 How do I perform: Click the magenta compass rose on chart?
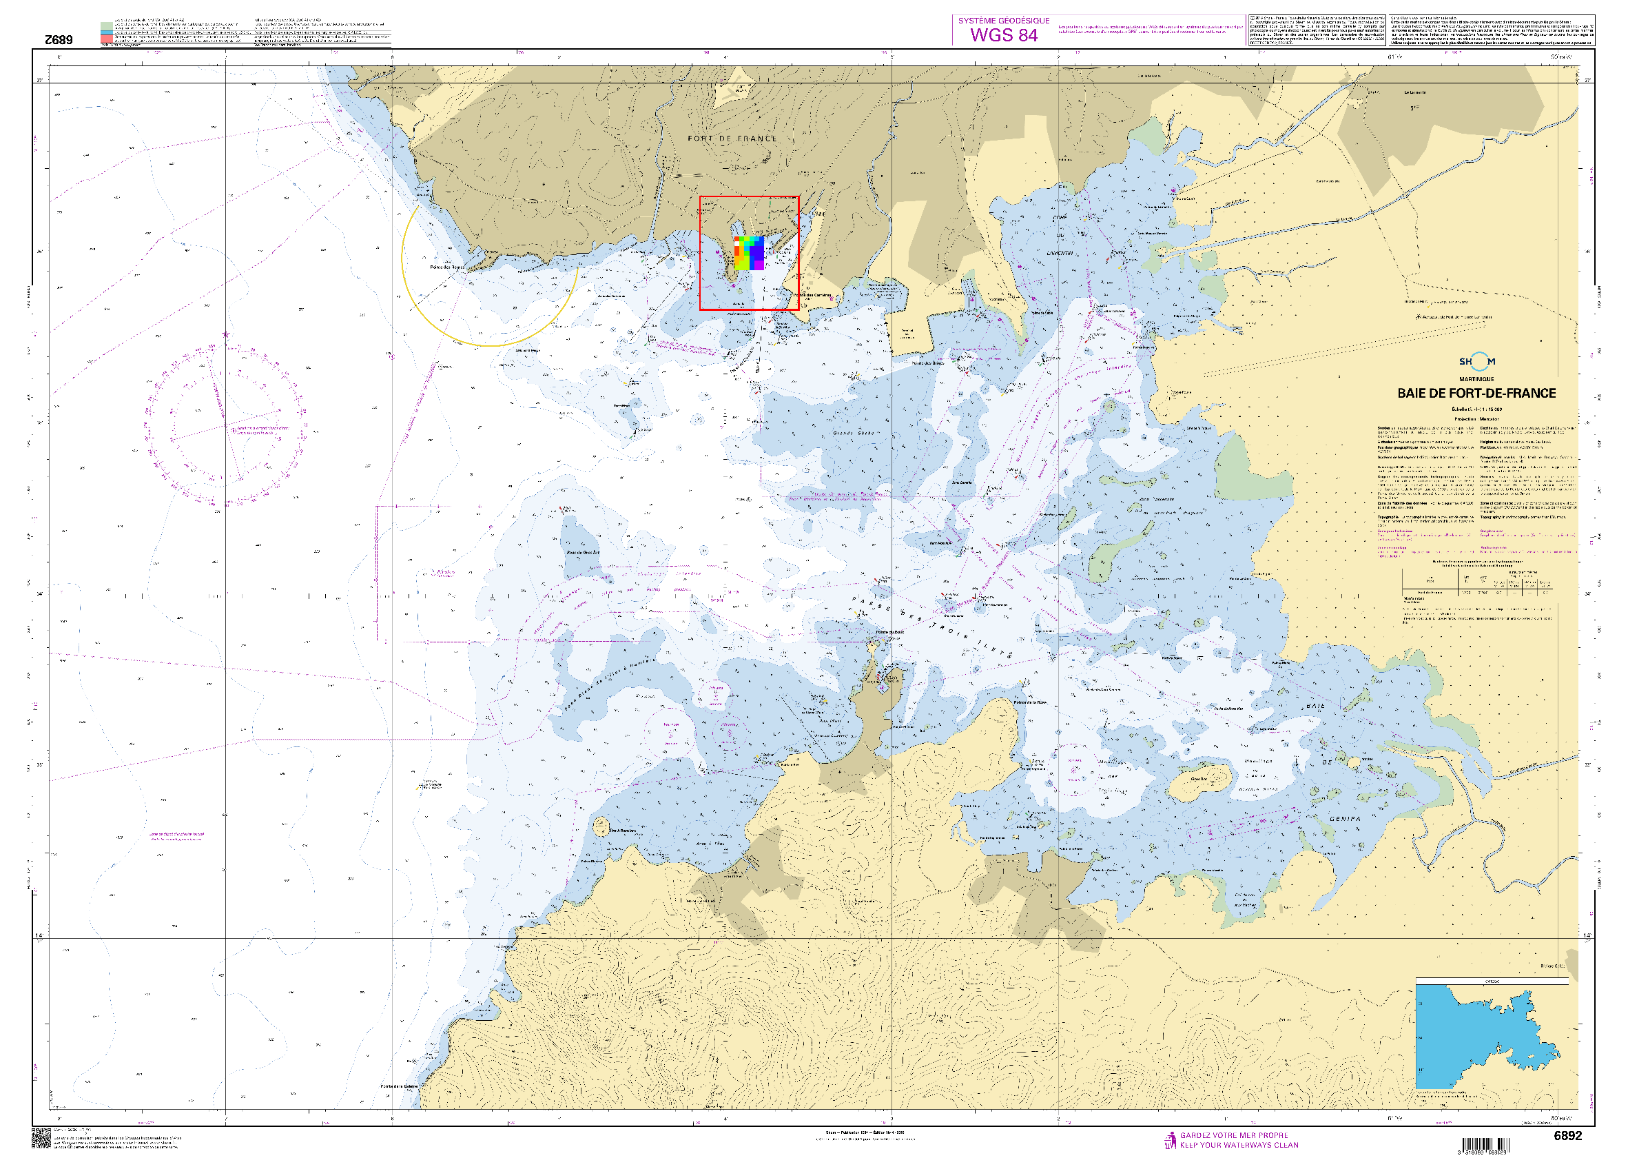pyautogui.click(x=225, y=425)
